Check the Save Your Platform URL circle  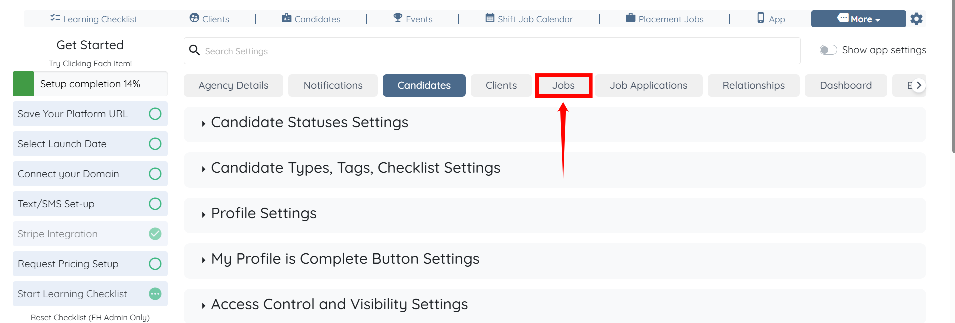pos(155,114)
